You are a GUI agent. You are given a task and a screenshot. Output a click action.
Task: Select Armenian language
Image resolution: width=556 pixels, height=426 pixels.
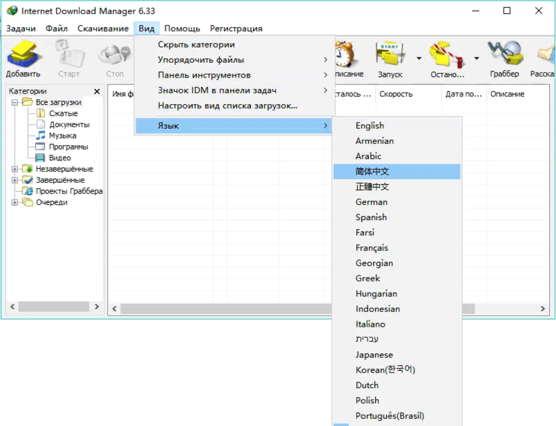pyautogui.click(x=397, y=141)
